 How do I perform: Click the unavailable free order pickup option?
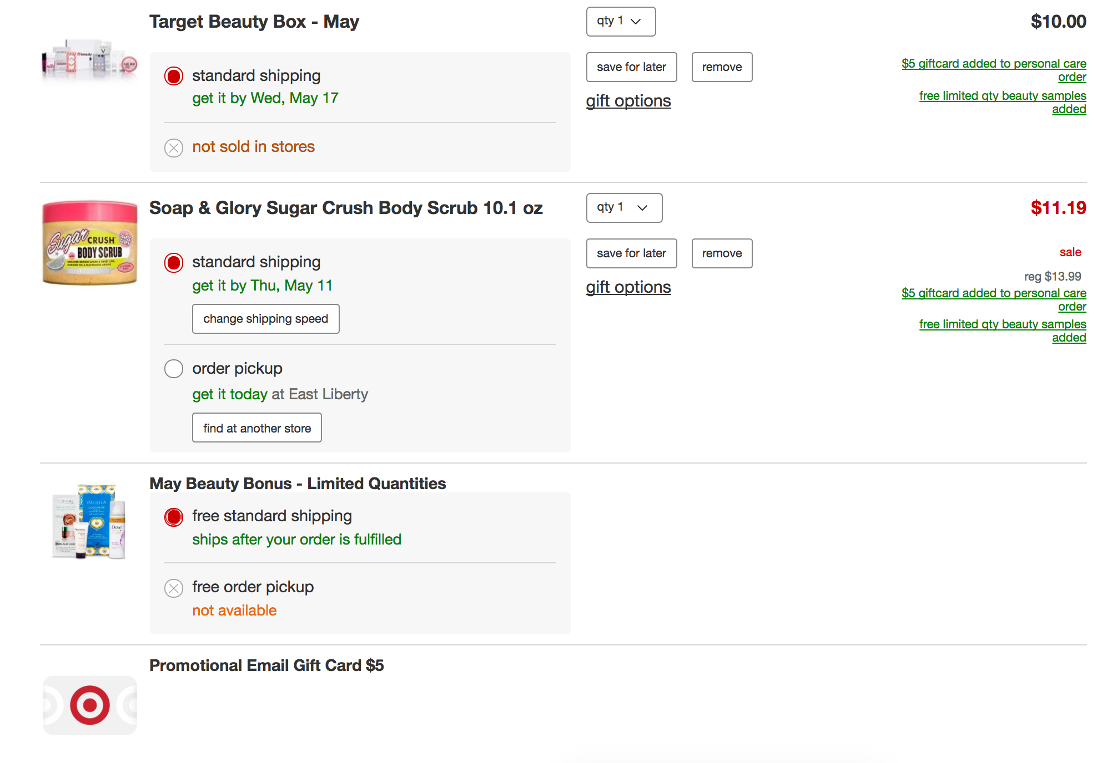174,588
